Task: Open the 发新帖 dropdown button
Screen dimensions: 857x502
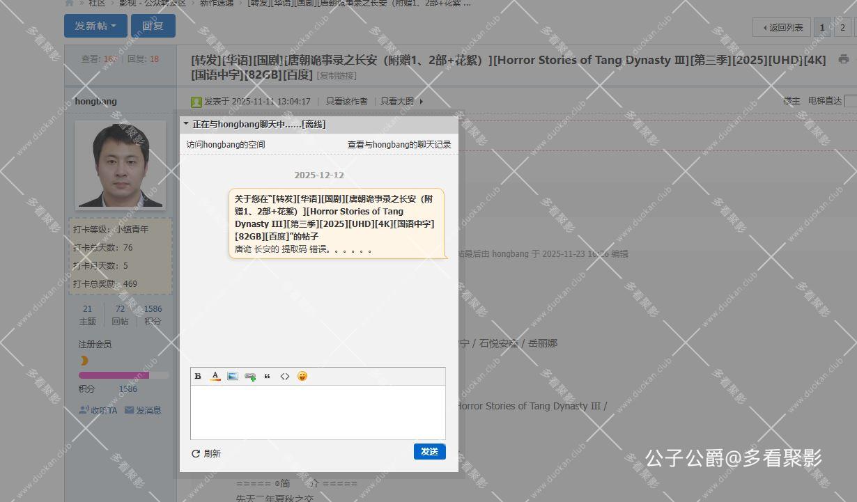Action: click(x=95, y=26)
